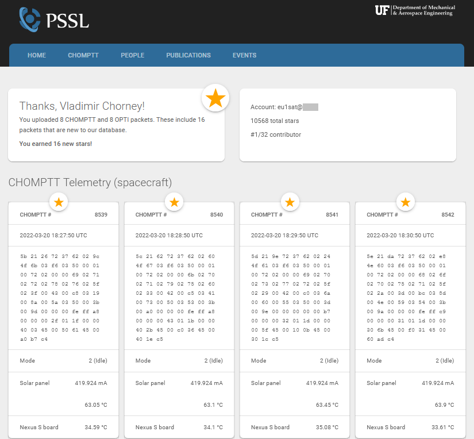Screen dimensions: 474x439
Task: Click the large star badge on the Thanks card
Action: pyautogui.click(x=215, y=98)
